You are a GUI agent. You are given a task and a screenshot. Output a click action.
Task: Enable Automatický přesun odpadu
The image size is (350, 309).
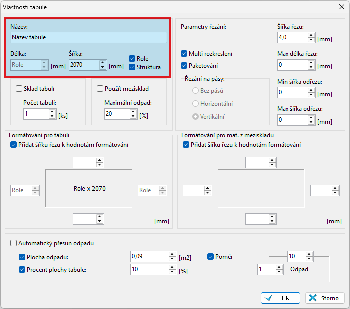click(x=14, y=243)
